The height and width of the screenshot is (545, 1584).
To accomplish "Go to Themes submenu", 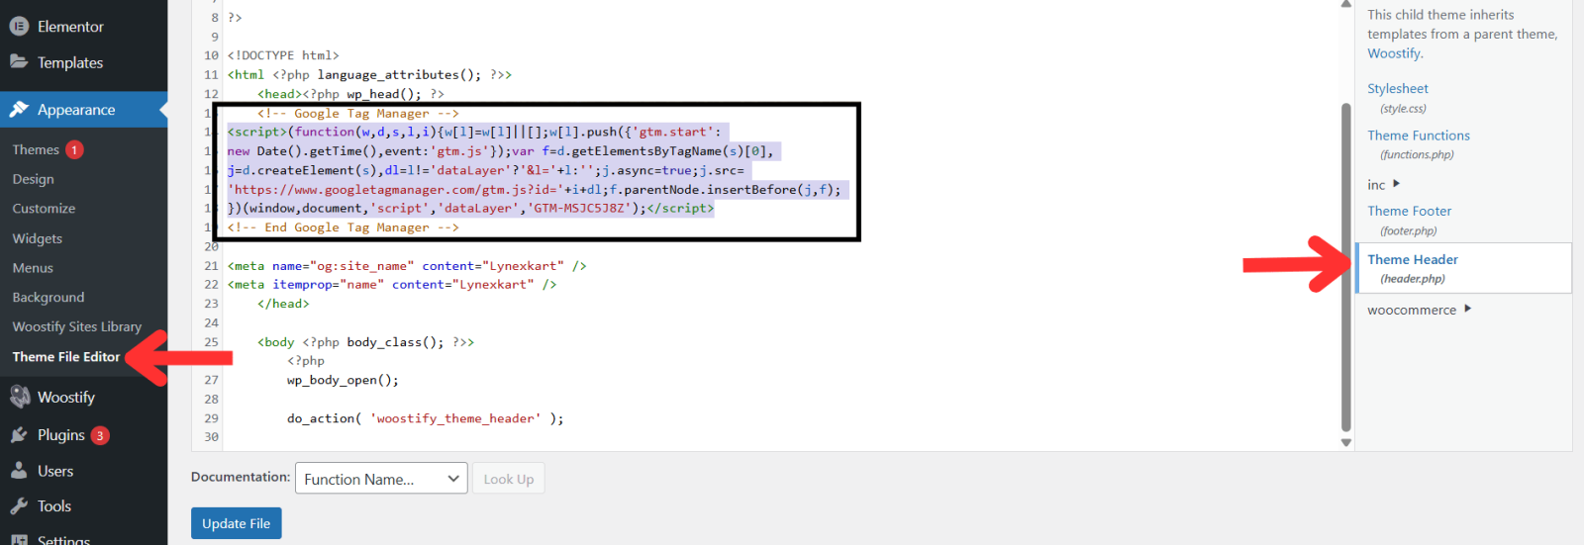I will coord(36,149).
